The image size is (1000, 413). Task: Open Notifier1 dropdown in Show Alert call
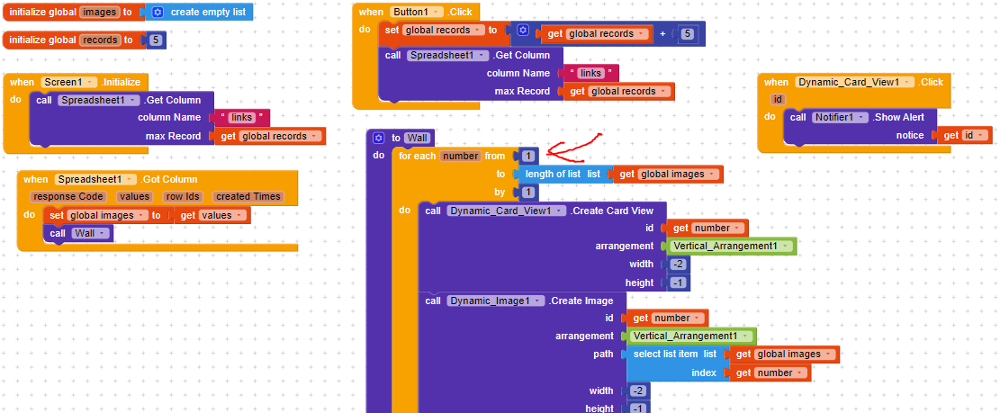(861, 117)
